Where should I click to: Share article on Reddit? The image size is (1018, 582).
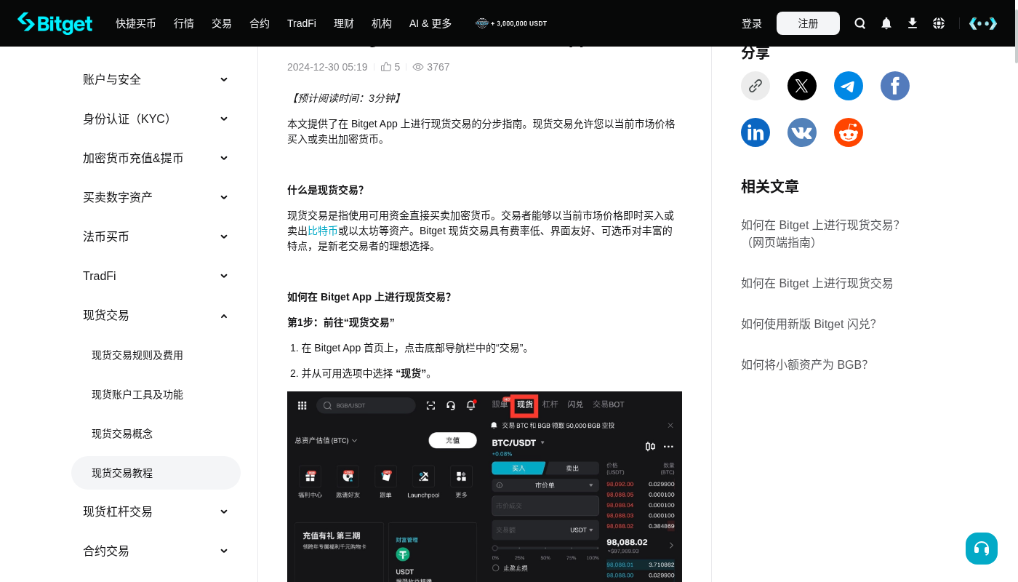(849, 132)
